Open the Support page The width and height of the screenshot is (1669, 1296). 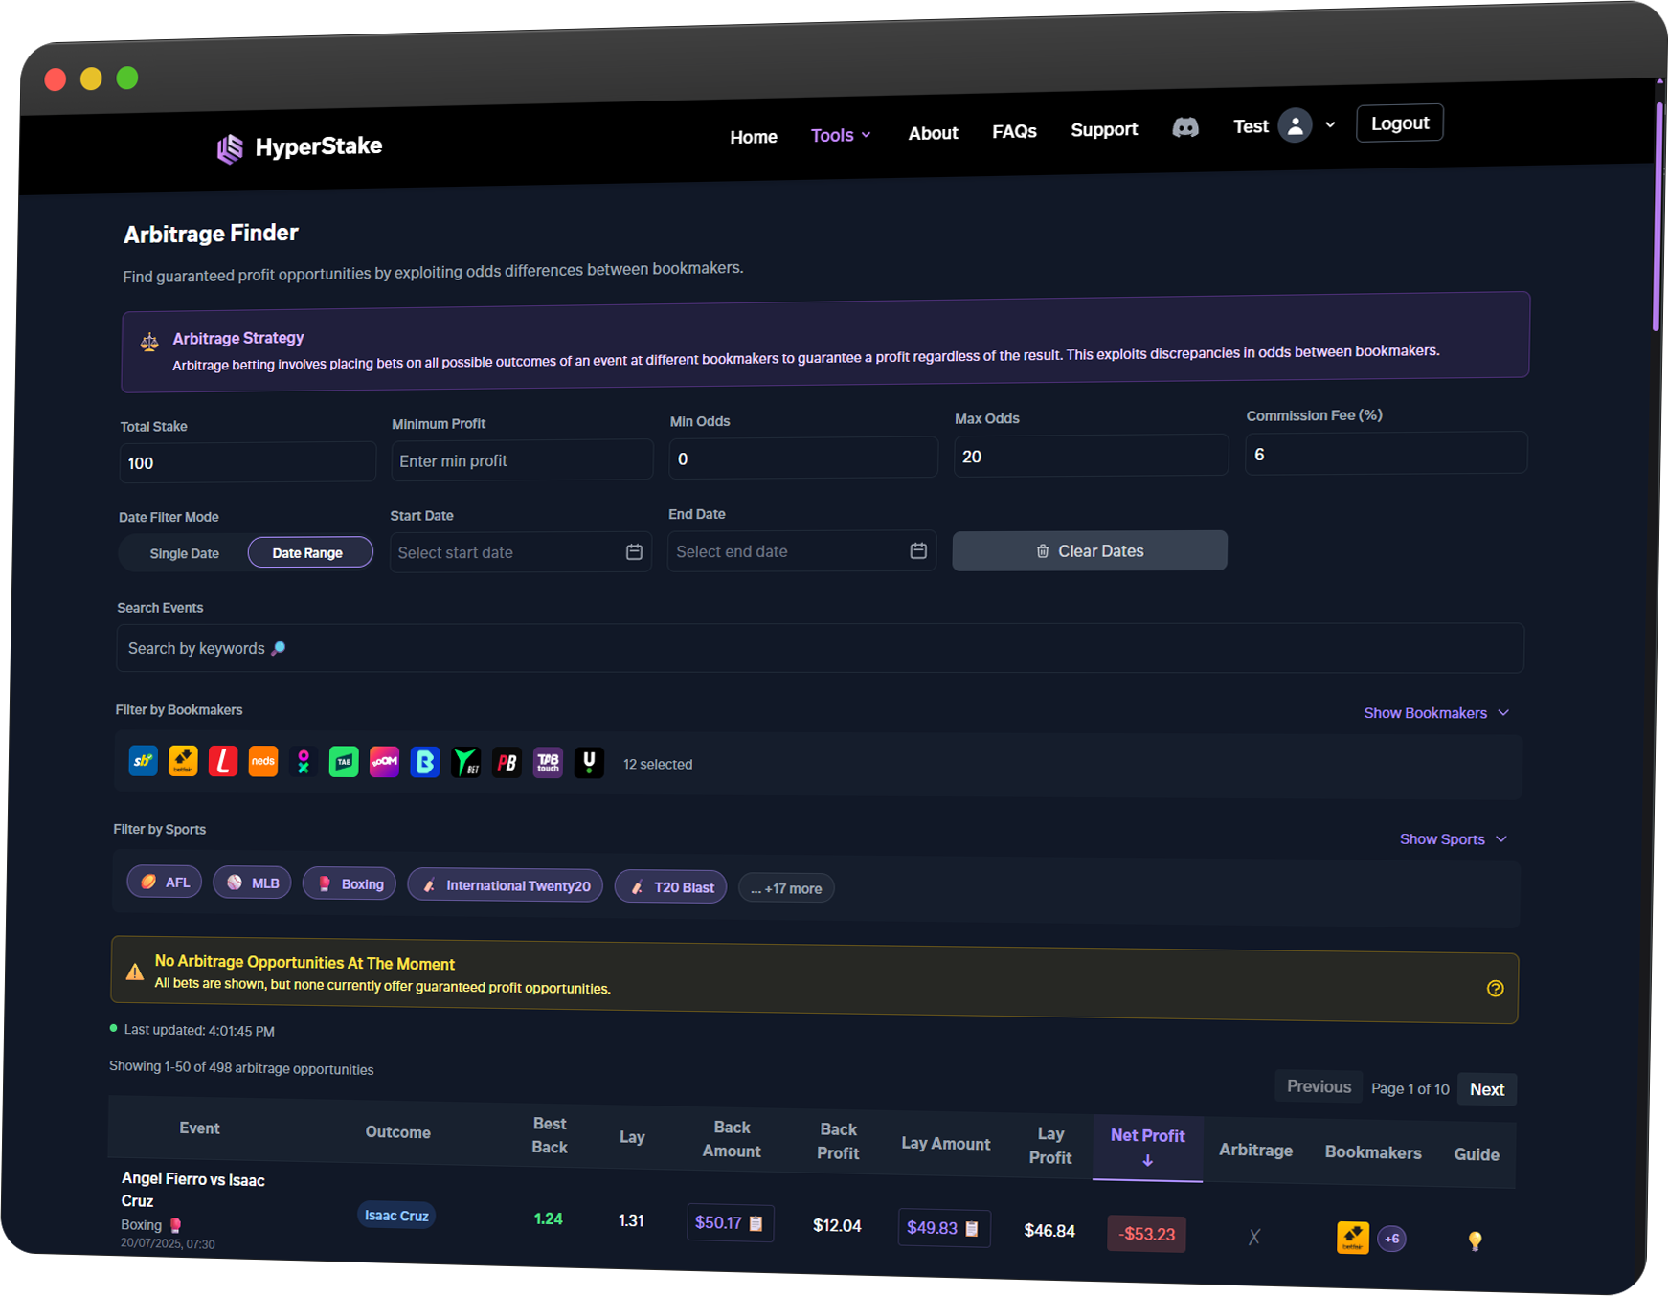pyautogui.click(x=1104, y=129)
